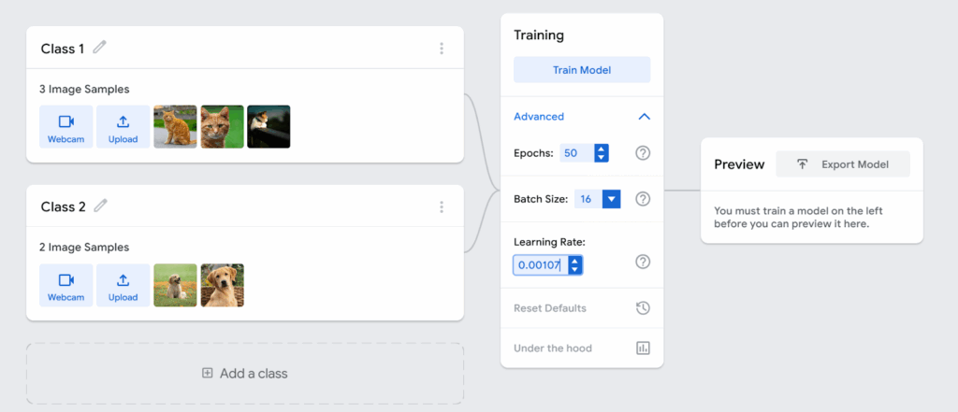Click the Epochs stepper arrows
This screenshot has height=412, width=958.
tap(601, 153)
